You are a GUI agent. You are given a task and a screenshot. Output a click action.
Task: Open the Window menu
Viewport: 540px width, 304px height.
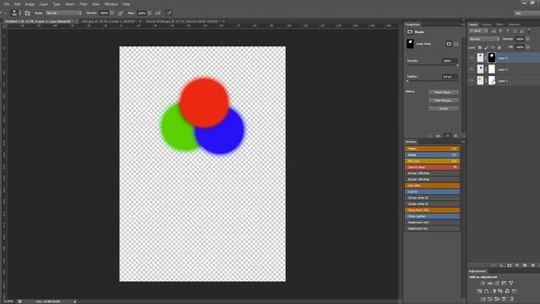pyautogui.click(x=111, y=4)
